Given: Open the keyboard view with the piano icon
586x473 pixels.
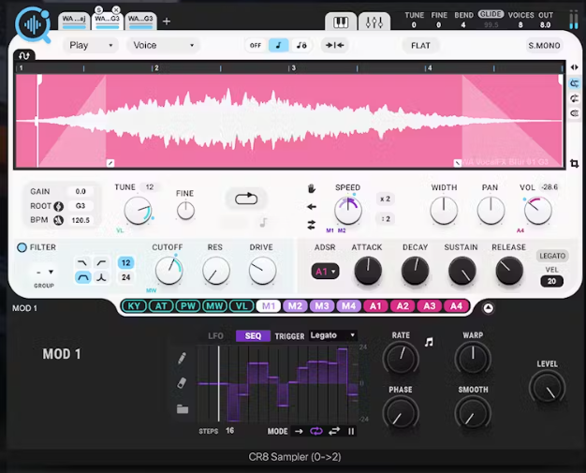Looking at the screenshot, I should [341, 22].
